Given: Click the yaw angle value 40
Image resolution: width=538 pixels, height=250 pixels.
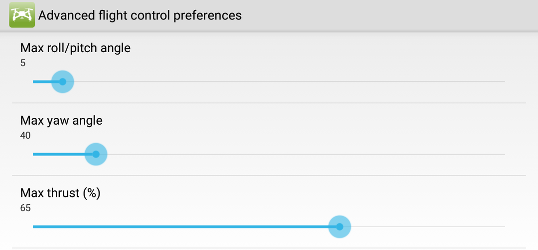Looking at the screenshot, I should [25, 135].
